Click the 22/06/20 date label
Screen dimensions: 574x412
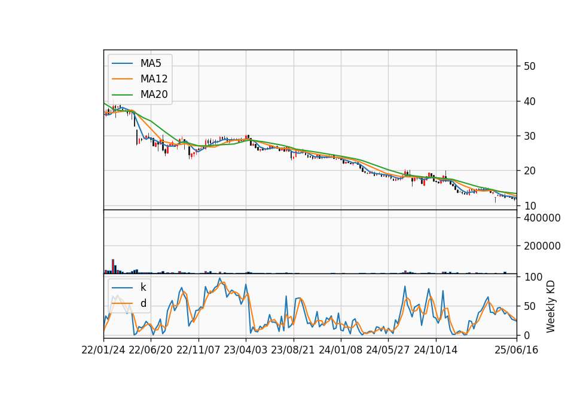point(151,350)
